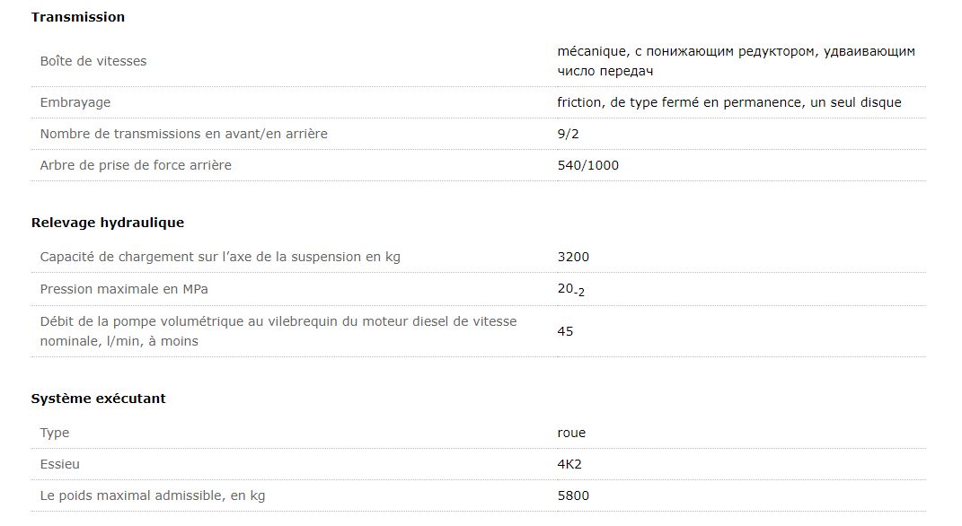Click the Capacité de chargement row label

[220, 257]
